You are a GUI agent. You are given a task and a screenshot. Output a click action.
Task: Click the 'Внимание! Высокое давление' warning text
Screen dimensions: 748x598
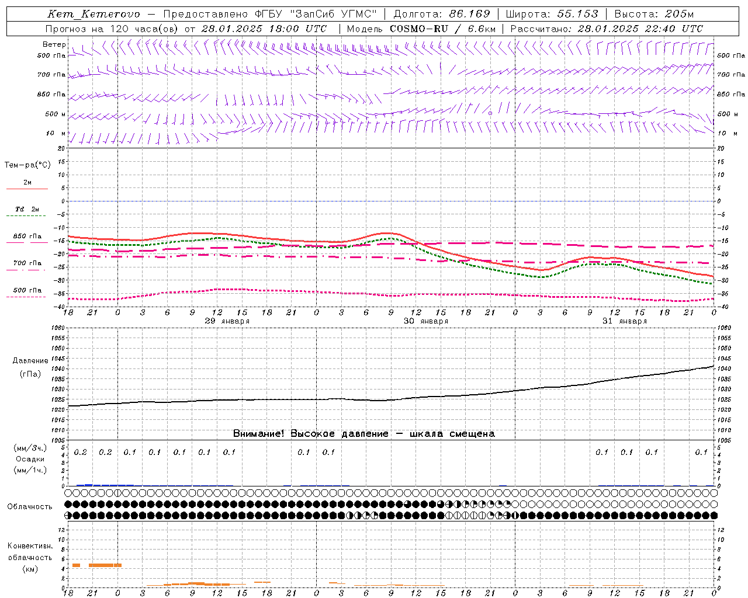coord(311,433)
